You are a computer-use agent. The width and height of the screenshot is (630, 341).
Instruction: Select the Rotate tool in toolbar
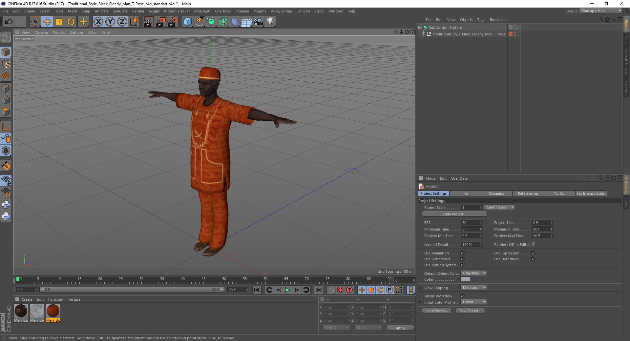(x=71, y=22)
